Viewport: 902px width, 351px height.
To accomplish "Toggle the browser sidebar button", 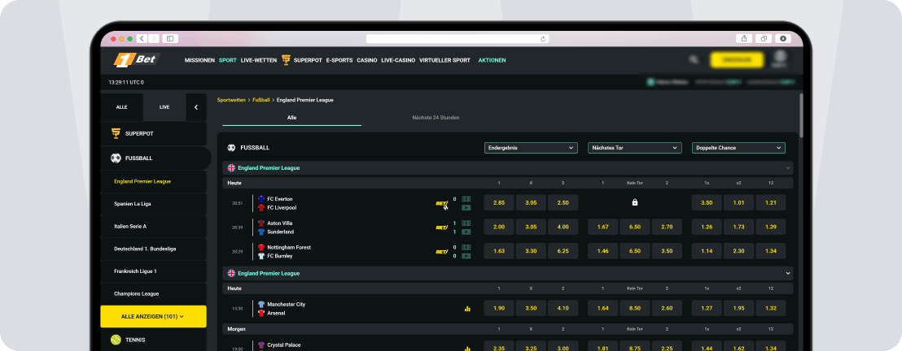I will pos(170,38).
